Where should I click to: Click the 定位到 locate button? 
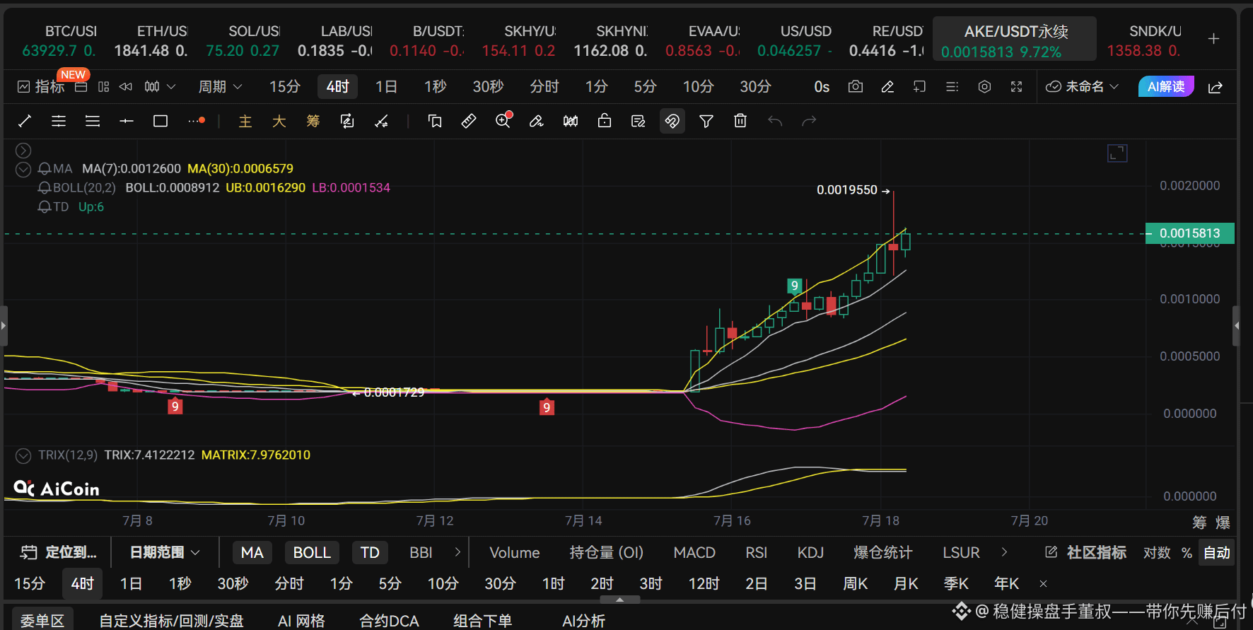pos(59,552)
